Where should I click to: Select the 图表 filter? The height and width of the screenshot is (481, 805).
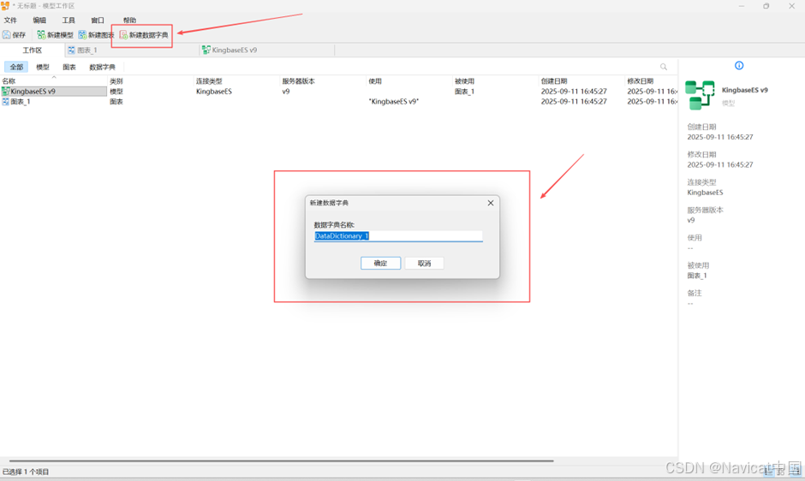(x=69, y=68)
